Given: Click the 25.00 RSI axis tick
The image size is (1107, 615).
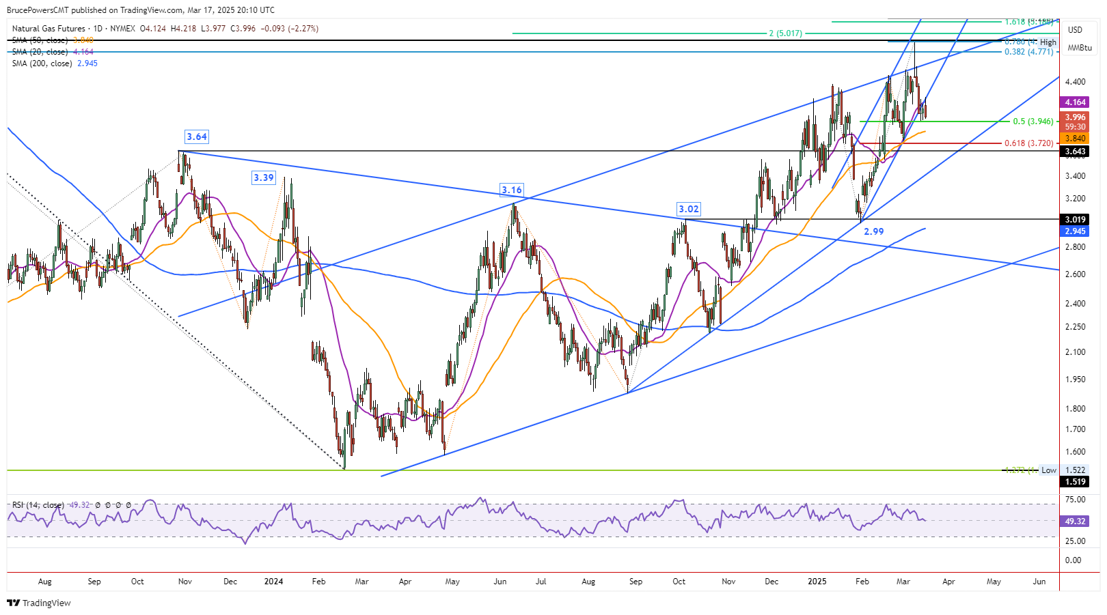Looking at the screenshot, I should pyautogui.click(x=1074, y=541).
